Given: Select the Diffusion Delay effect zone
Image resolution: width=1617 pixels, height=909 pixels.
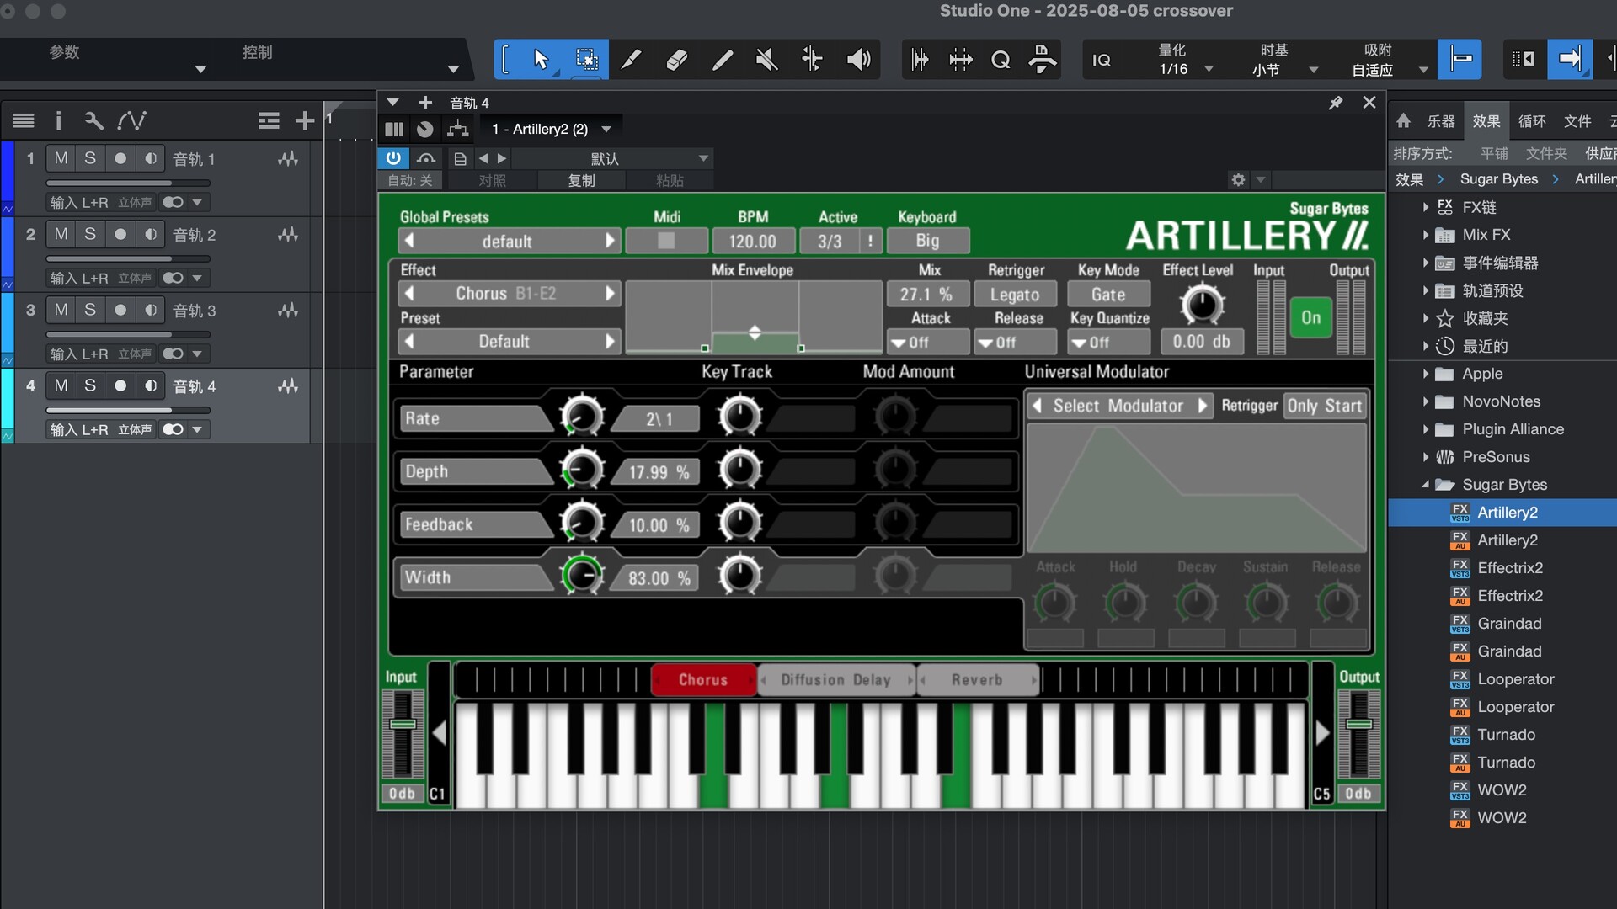Looking at the screenshot, I should pos(836,679).
